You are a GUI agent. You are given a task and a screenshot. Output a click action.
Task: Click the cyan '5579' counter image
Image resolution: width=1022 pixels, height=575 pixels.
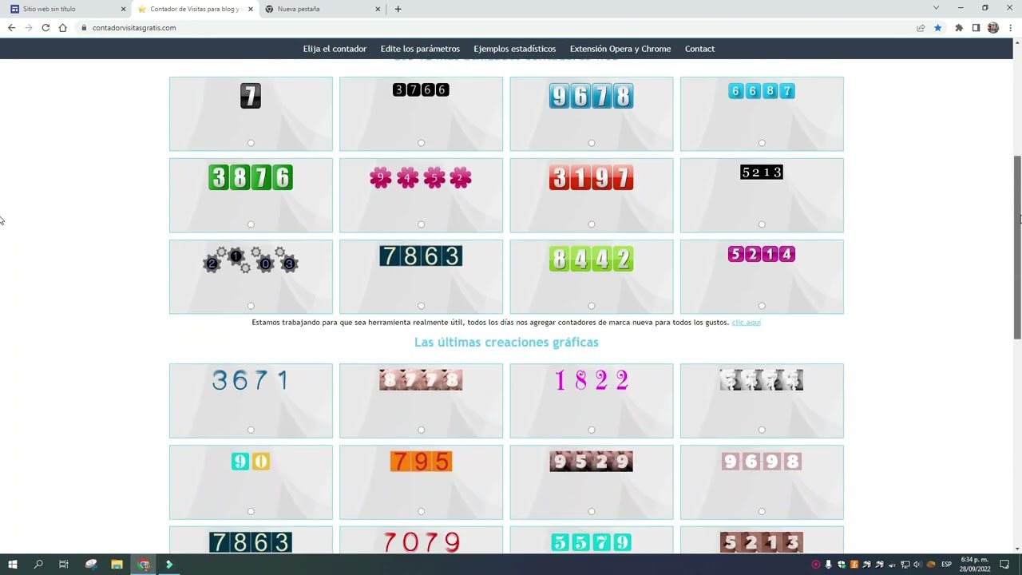tap(591, 543)
